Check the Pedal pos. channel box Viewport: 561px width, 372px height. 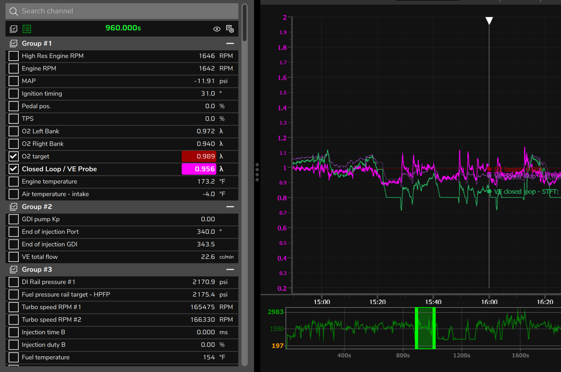coord(14,106)
